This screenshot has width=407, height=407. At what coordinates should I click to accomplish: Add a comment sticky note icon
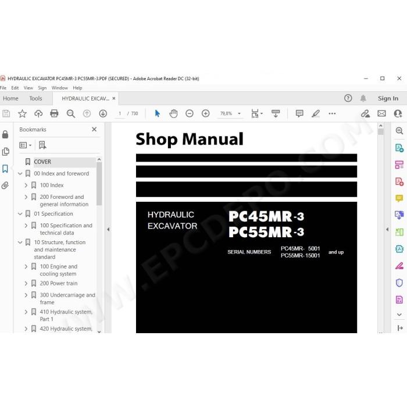click(x=299, y=113)
